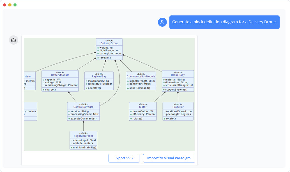Click the robot assistant icon in the sidebar
Screen dimensions: 290x172
[13, 40]
